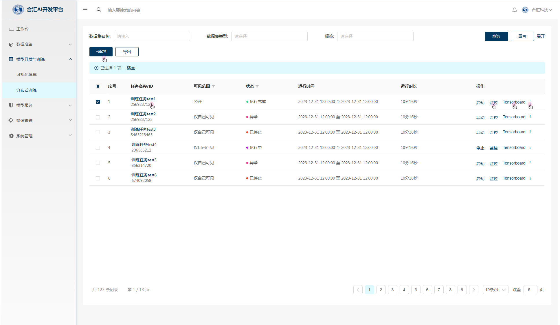This screenshot has height=325, width=560.
Task: Open the 数据集类型 select dropdown
Action: tap(269, 36)
